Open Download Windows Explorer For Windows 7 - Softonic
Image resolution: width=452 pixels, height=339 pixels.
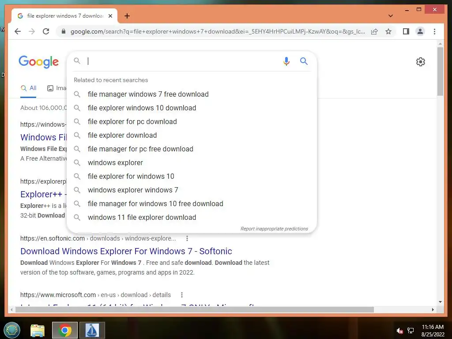click(x=126, y=251)
